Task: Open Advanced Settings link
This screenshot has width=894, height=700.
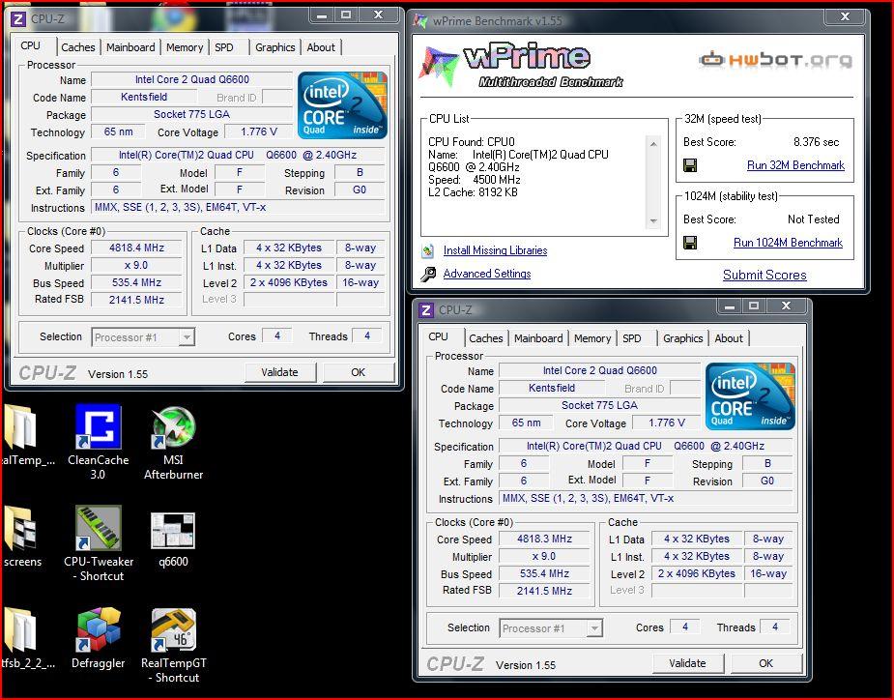Action: [487, 274]
